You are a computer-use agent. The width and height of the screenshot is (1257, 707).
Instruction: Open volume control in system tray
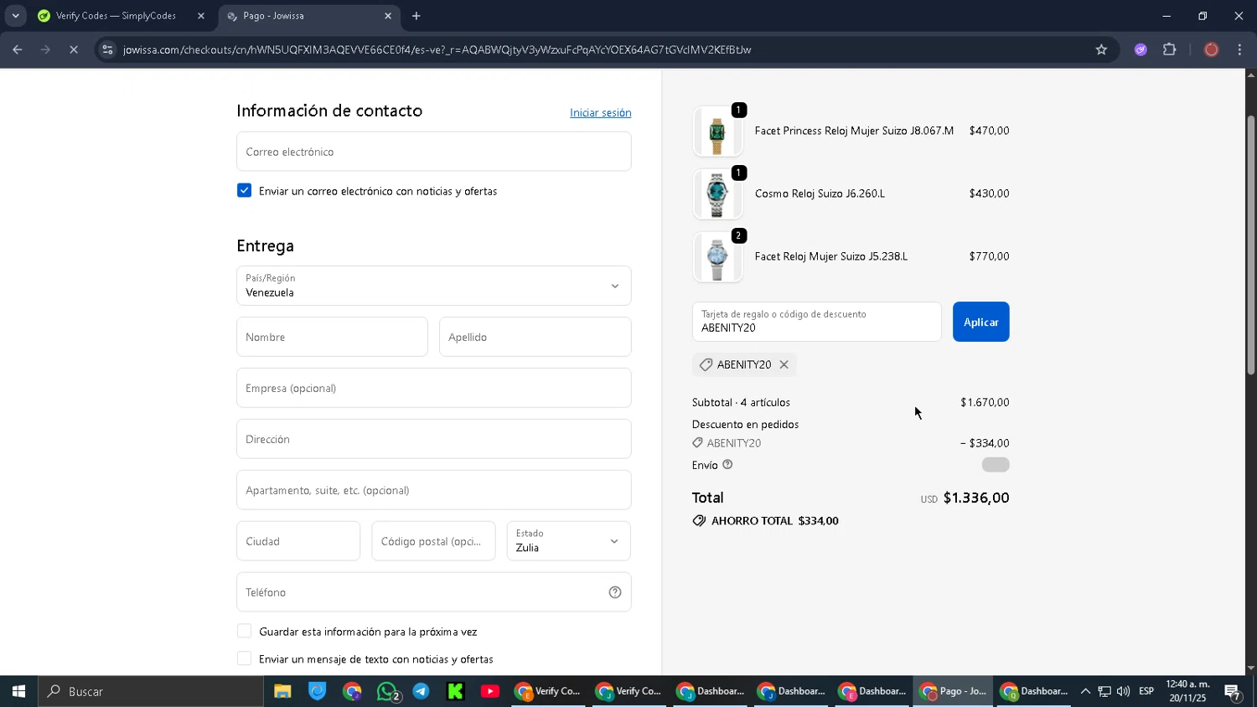coord(1123,691)
